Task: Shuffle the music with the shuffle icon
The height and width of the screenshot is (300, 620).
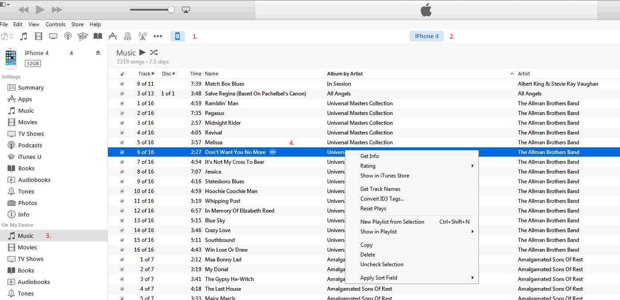Action: click(154, 52)
